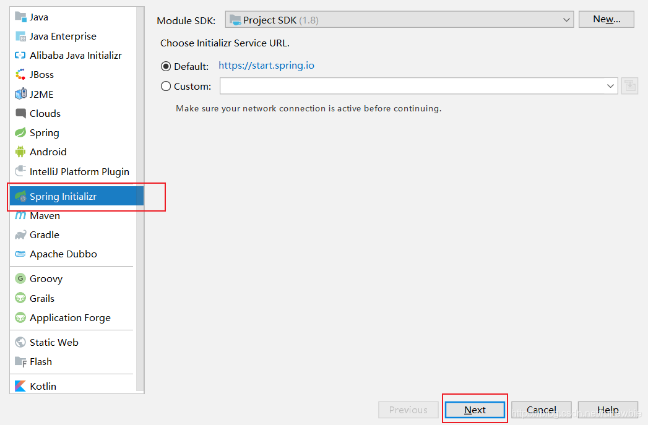Viewport: 648px width, 425px height.
Task: Select the Custom service URL radio
Action: tap(166, 86)
